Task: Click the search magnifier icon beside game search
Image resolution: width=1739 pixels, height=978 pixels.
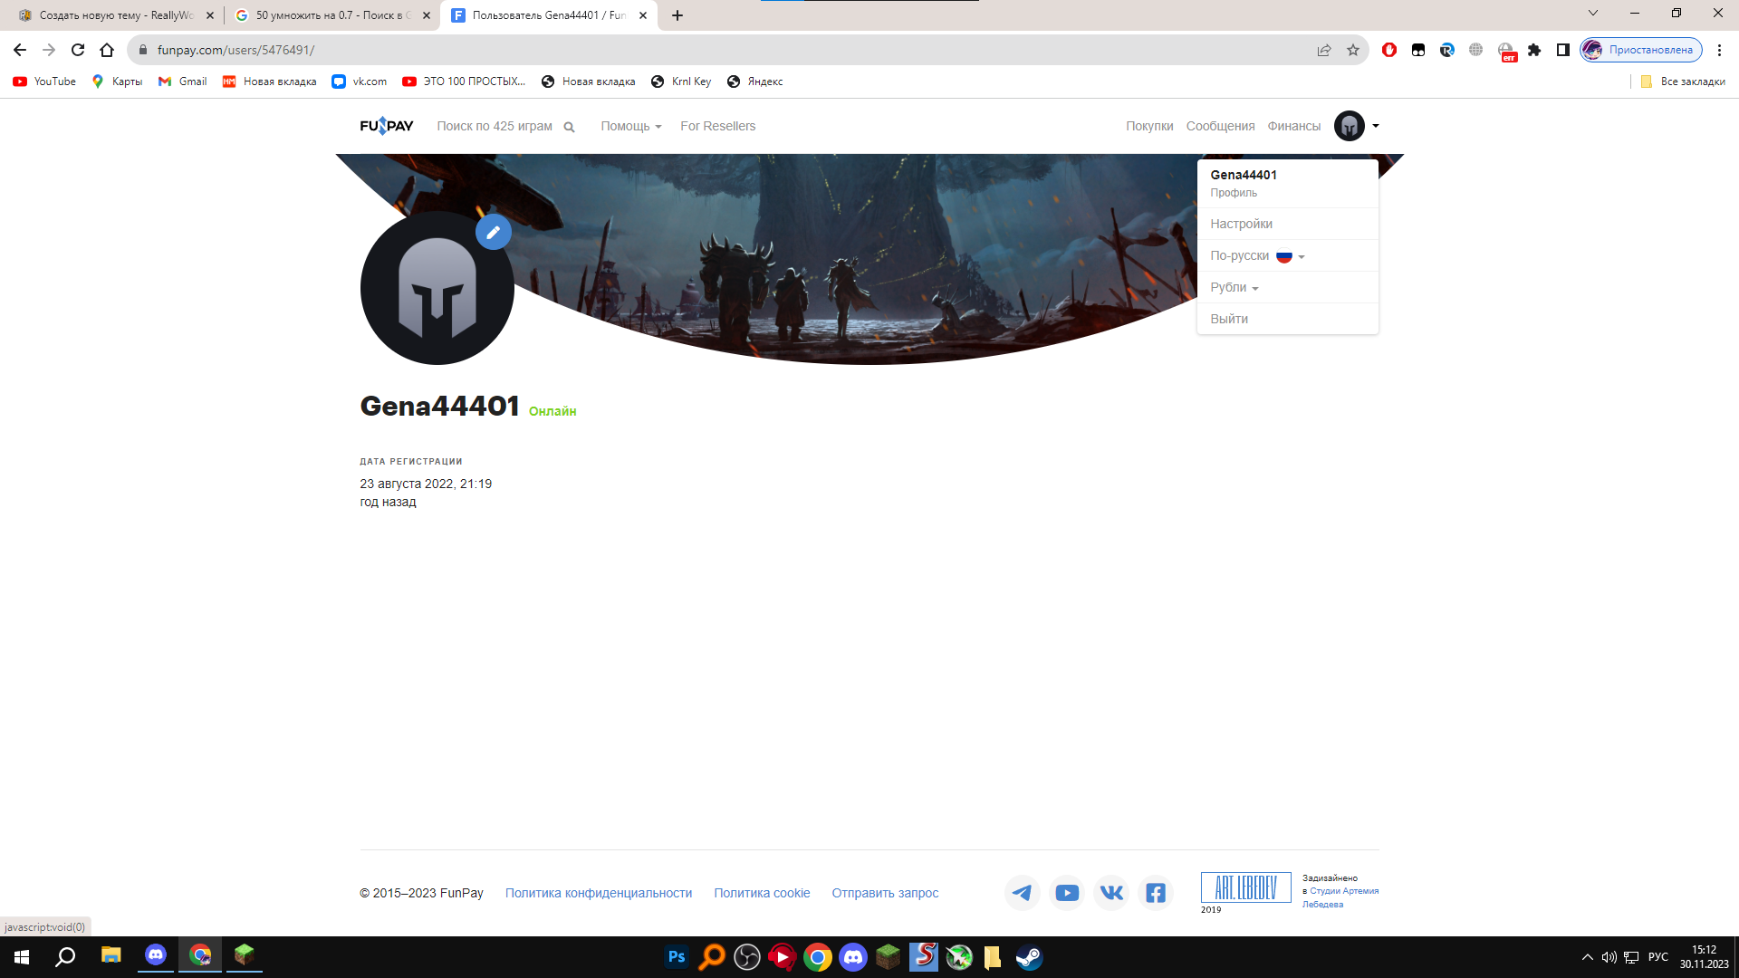Action: click(x=569, y=127)
